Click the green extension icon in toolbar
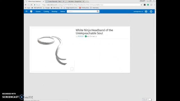Image resolution: width=180 pixels, height=101 pixels. pyautogui.click(x=148, y=5)
